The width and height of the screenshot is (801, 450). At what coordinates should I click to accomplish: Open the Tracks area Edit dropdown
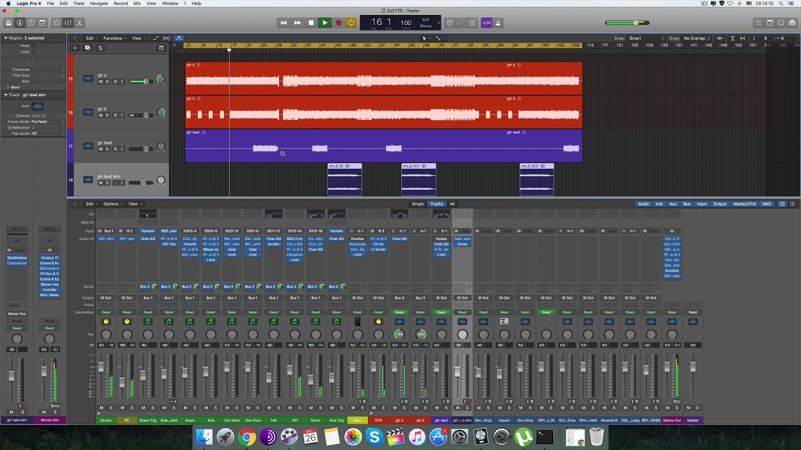(91, 38)
